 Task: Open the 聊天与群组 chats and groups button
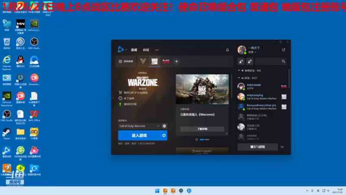[257, 147]
